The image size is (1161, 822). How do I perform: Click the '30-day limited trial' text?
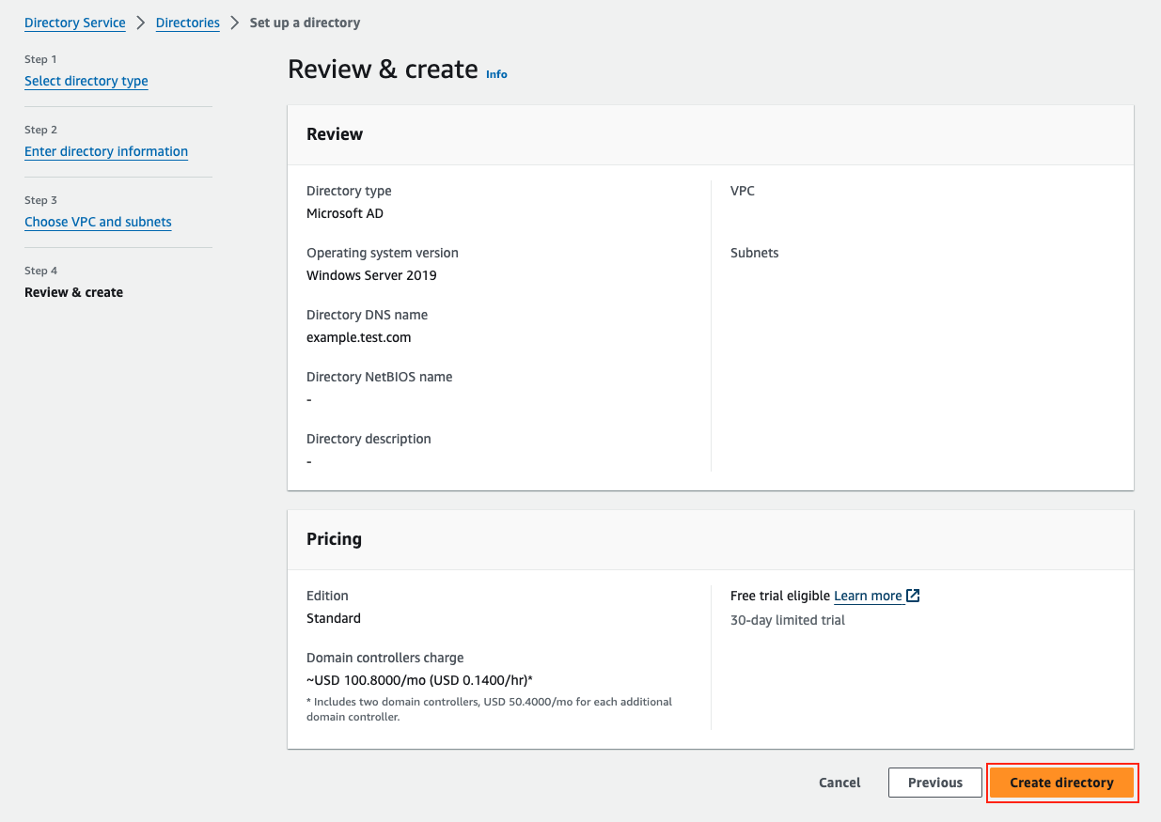pyautogui.click(x=788, y=620)
